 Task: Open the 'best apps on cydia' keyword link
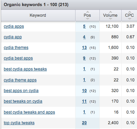click(x=21, y=91)
